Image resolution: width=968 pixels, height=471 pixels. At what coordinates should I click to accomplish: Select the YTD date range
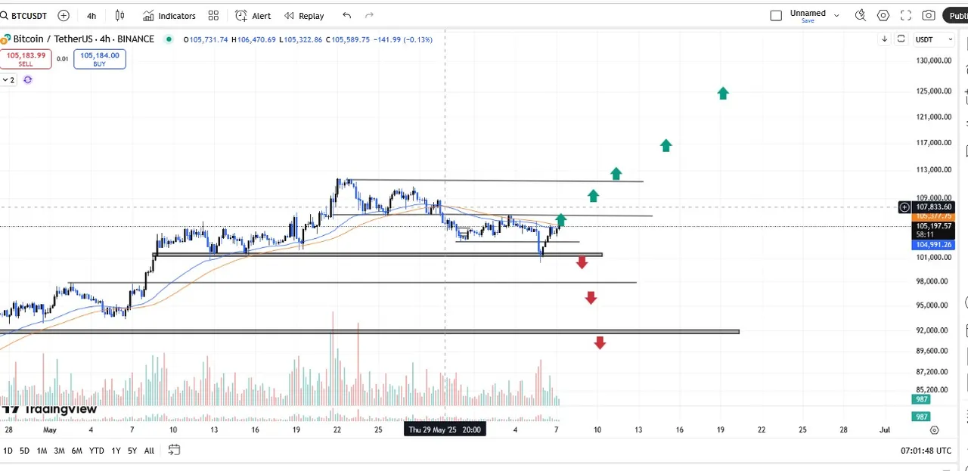tap(96, 451)
